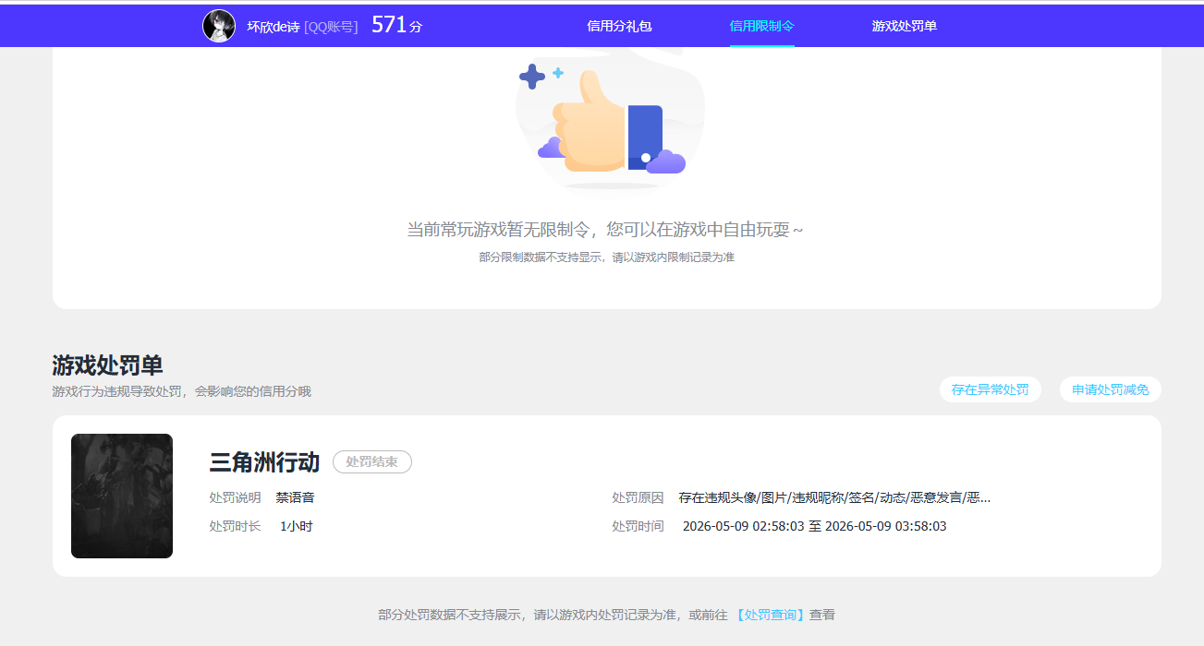Open the 处罚查询 link
The height and width of the screenshot is (646, 1204).
(771, 615)
